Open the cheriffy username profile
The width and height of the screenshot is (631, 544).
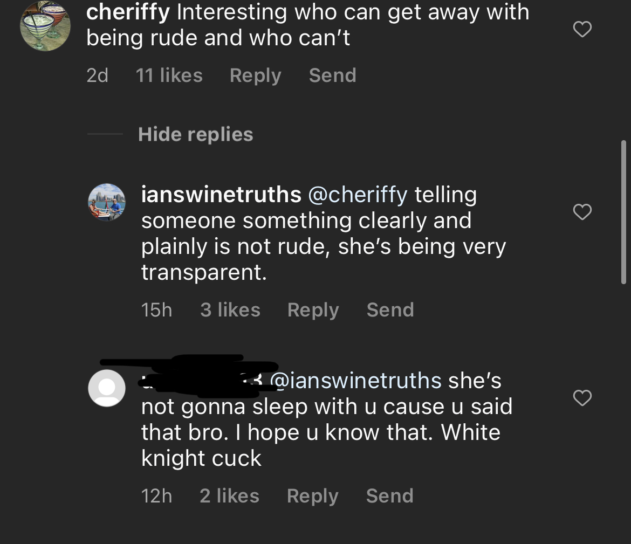pyautogui.click(x=128, y=12)
